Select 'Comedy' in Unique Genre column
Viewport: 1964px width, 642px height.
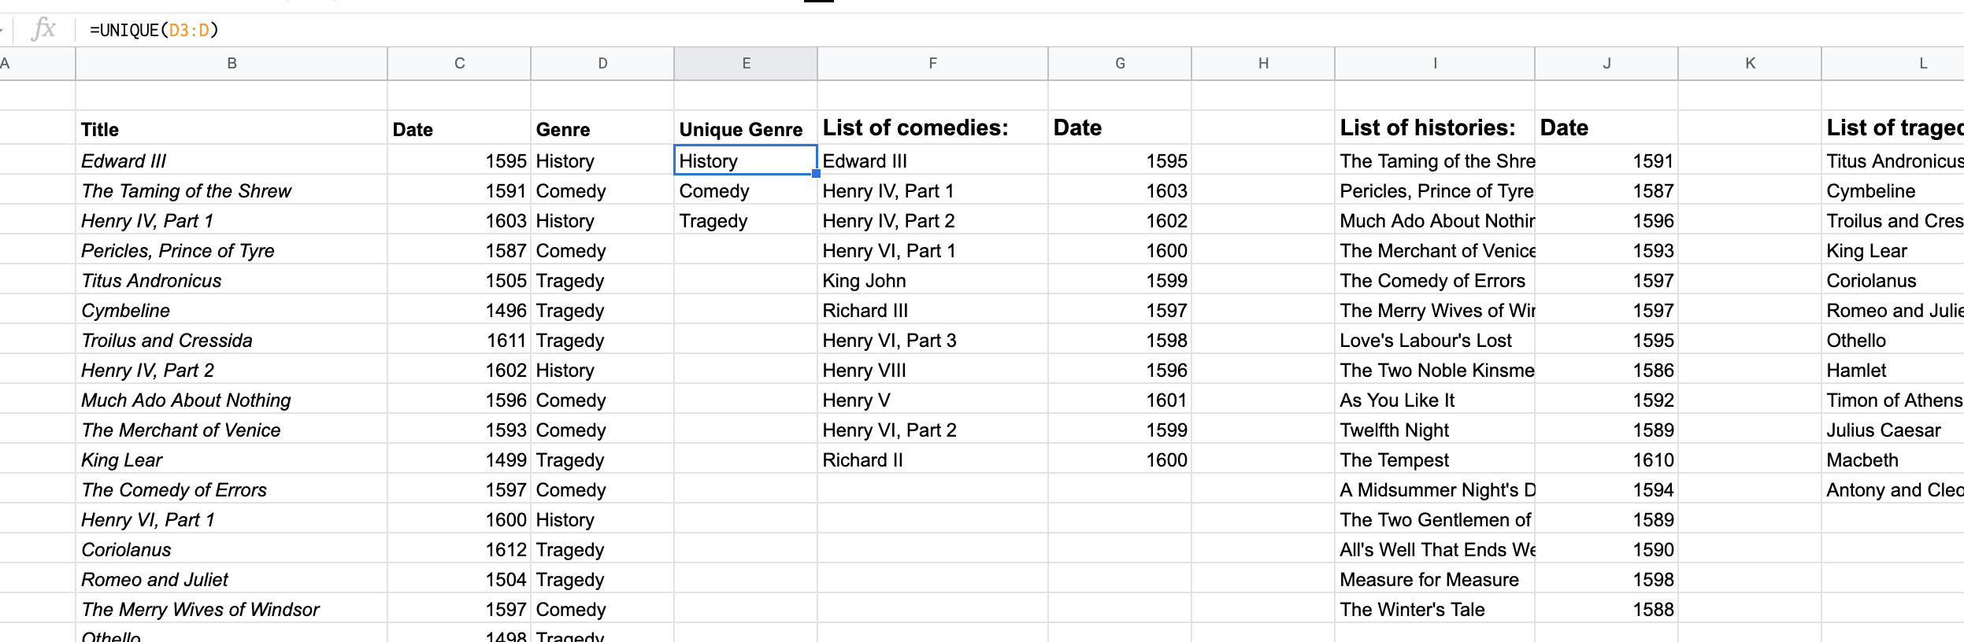coord(746,191)
